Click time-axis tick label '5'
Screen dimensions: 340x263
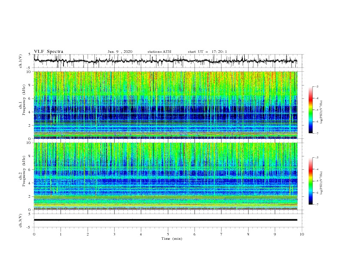coord(168,234)
